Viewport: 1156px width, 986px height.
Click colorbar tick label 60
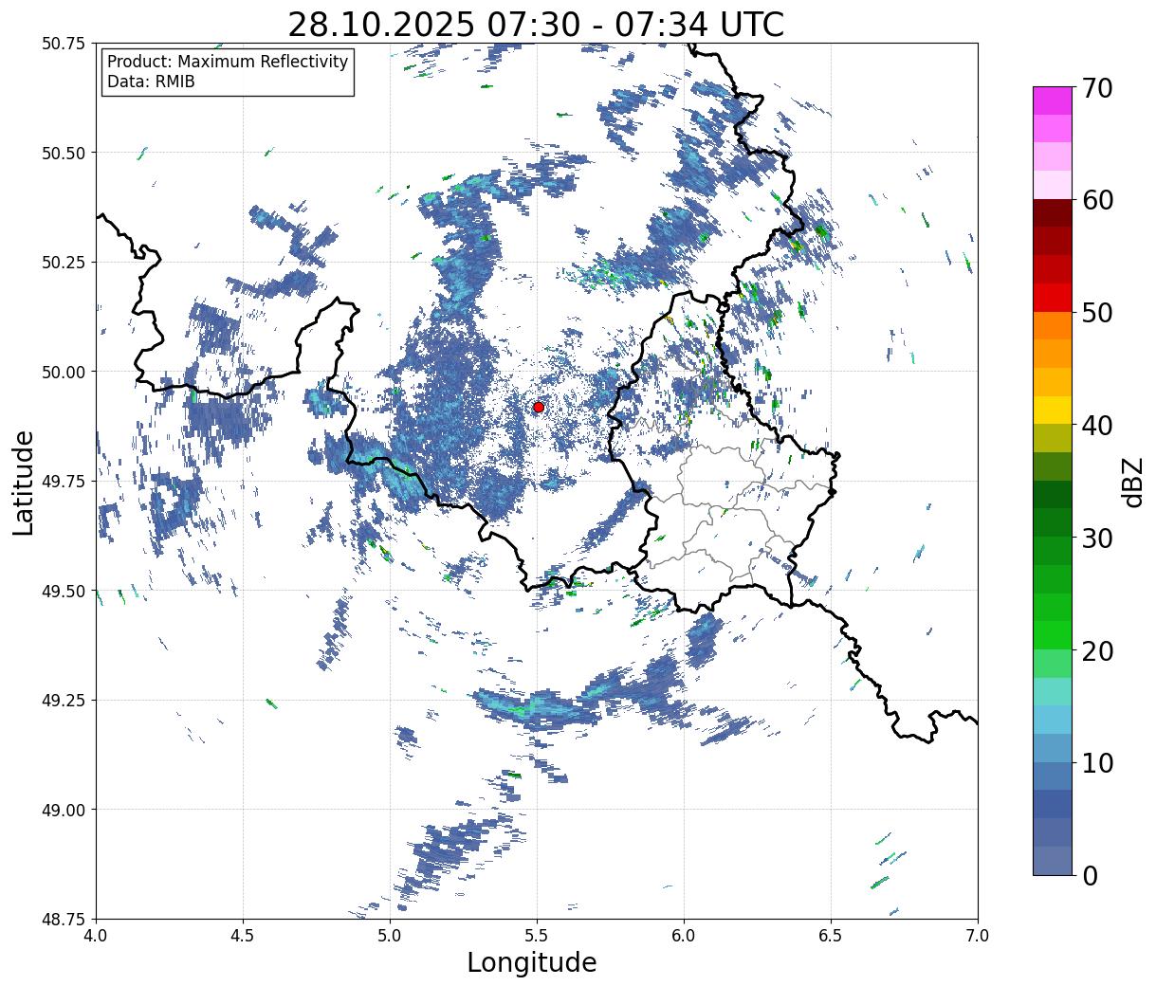tap(1097, 200)
